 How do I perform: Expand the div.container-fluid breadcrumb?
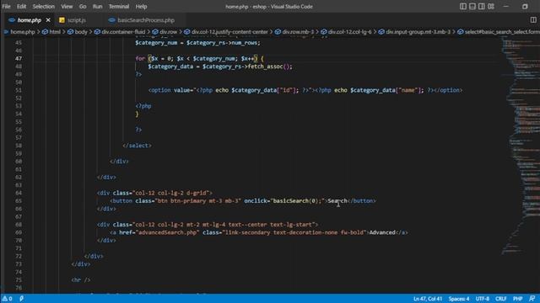120,32
